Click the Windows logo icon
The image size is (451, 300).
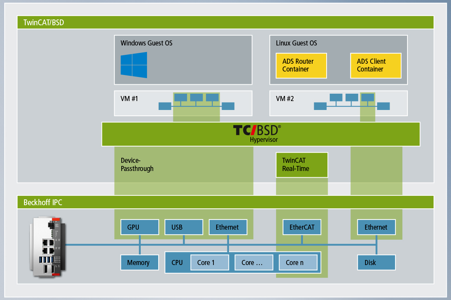click(x=134, y=65)
